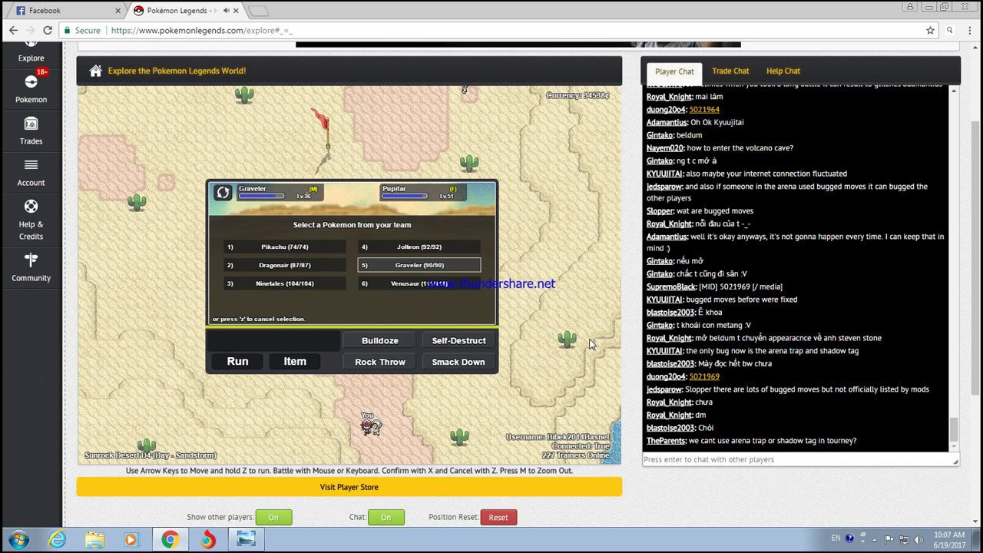
Task: Switch to the Trade Chat tab
Action: pos(730,71)
